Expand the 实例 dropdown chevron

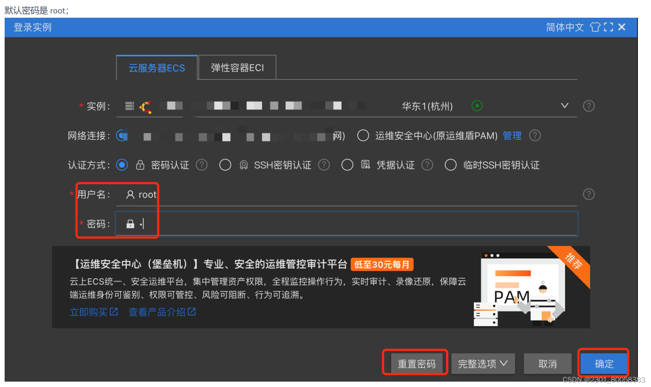click(x=565, y=106)
